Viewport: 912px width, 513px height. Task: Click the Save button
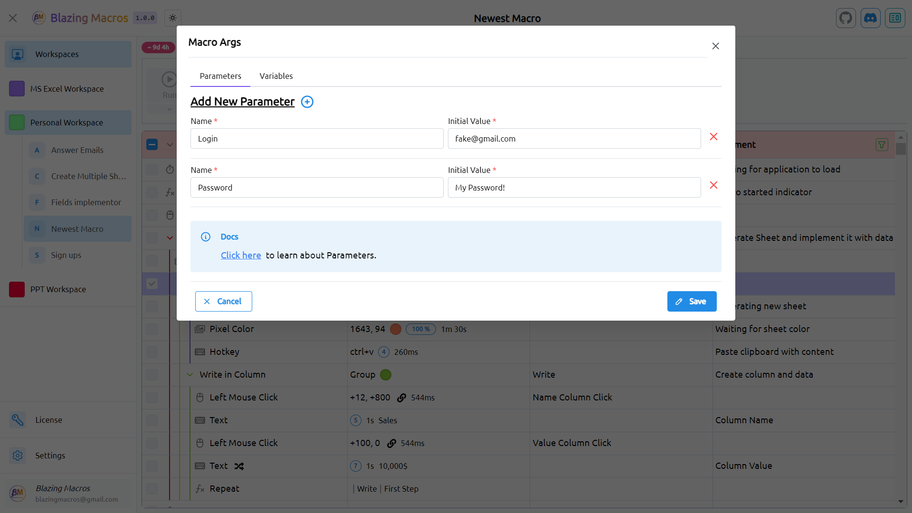coord(692,302)
